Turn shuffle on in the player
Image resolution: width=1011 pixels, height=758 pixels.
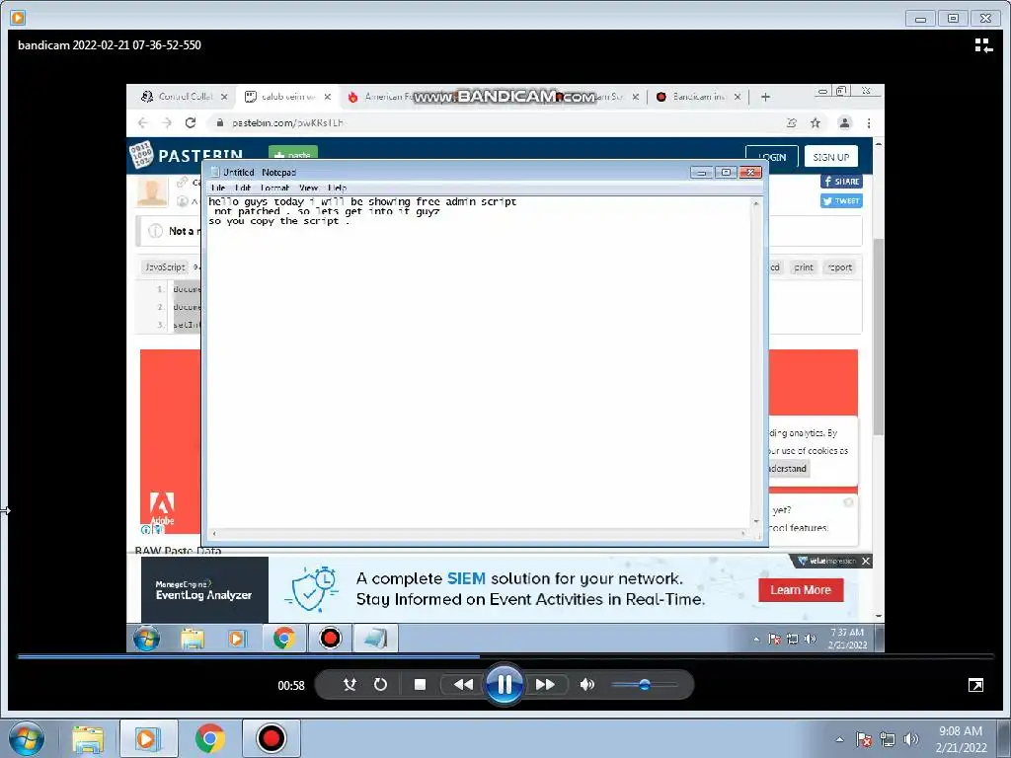coord(350,685)
